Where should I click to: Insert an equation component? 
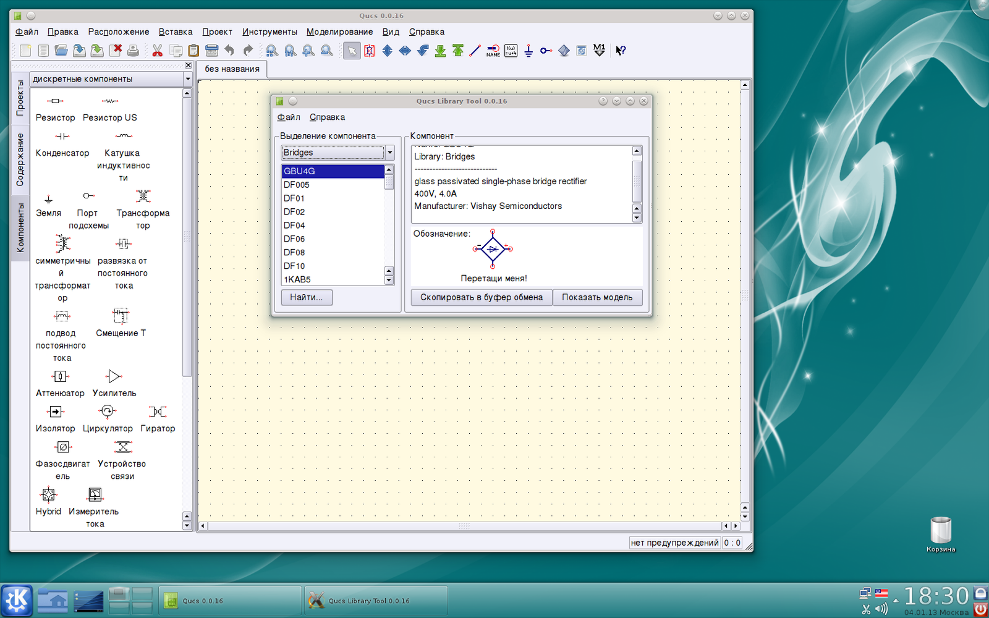pyautogui.click(x=511, y=51)
